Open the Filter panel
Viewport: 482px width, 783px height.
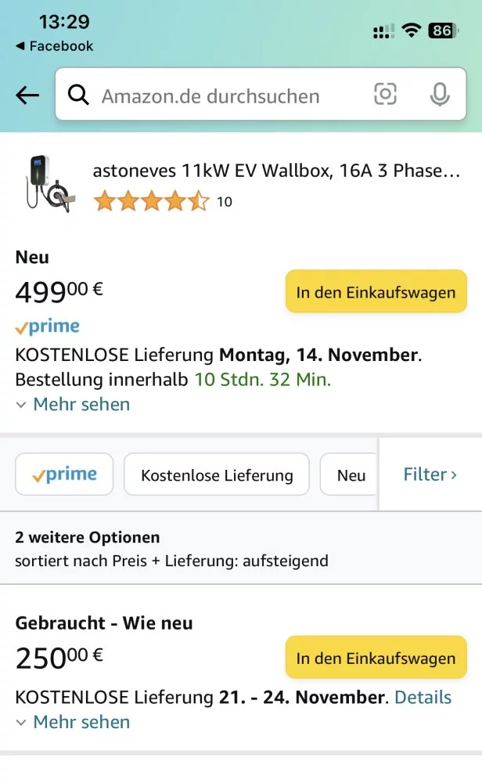pos(430,474)
